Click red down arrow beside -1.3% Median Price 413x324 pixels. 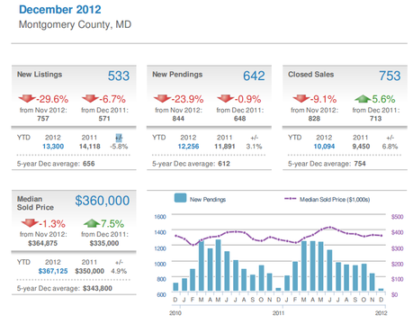tap(30, 223)
